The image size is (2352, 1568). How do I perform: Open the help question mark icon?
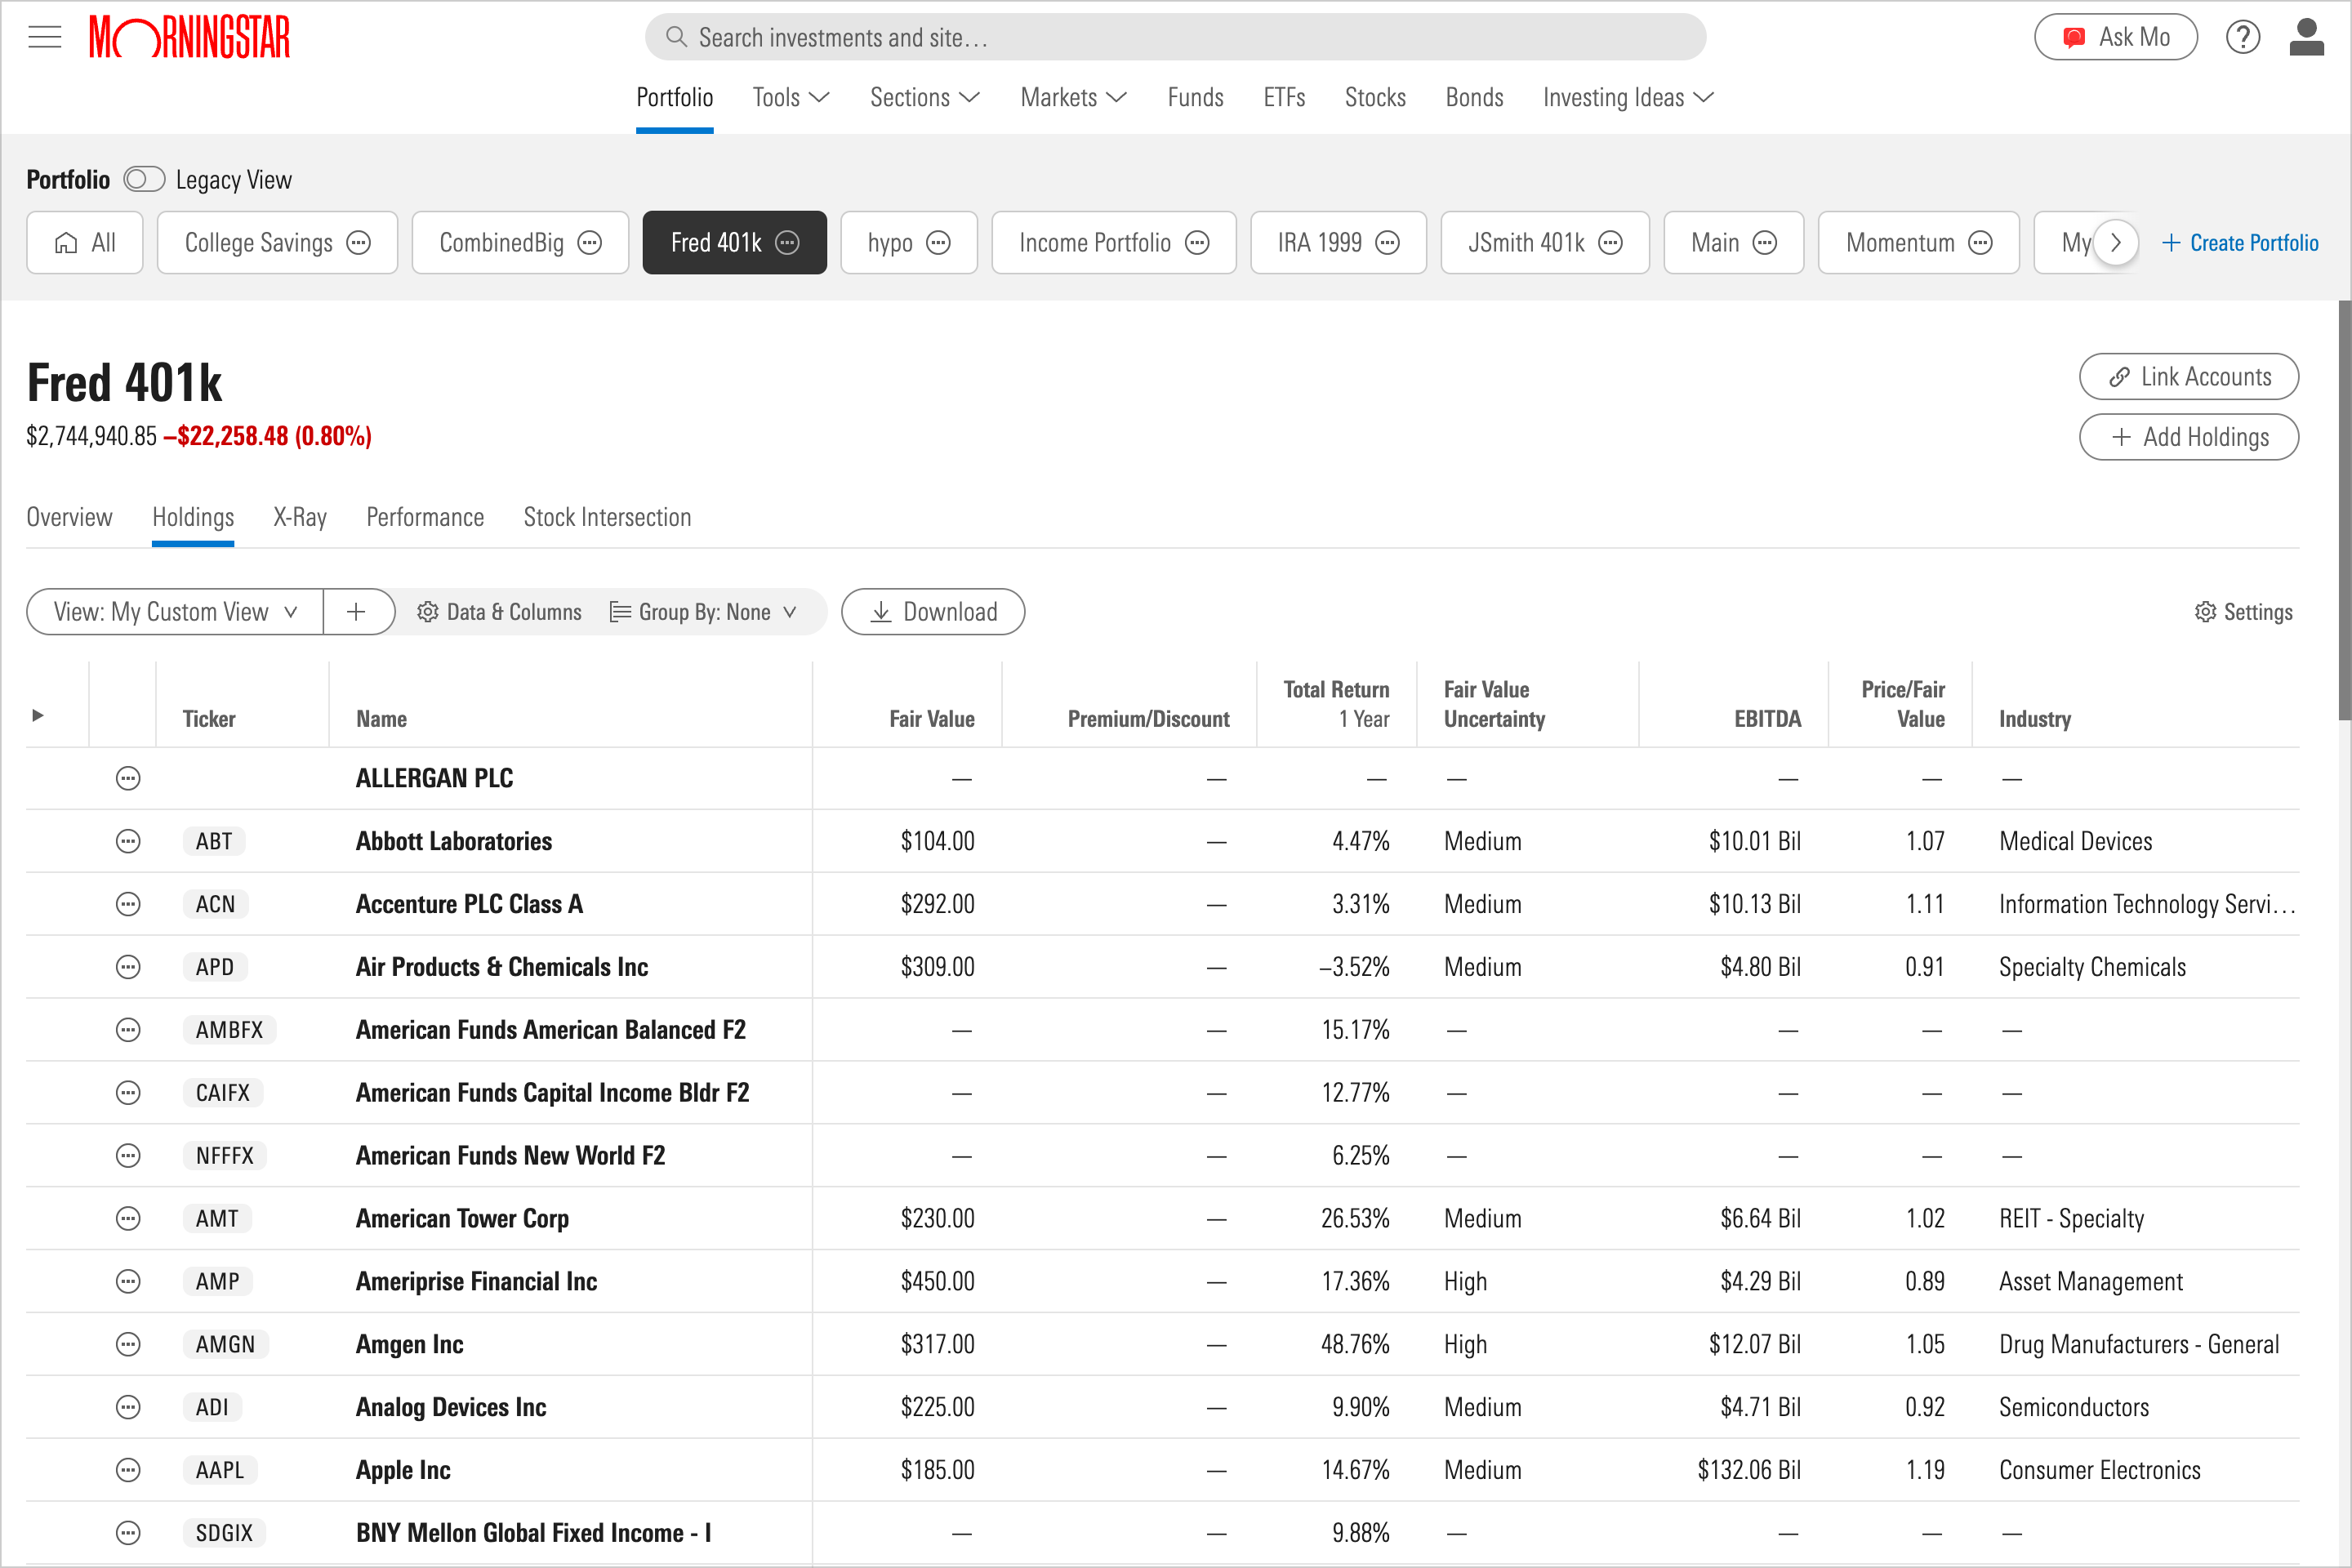(2243, 38)
